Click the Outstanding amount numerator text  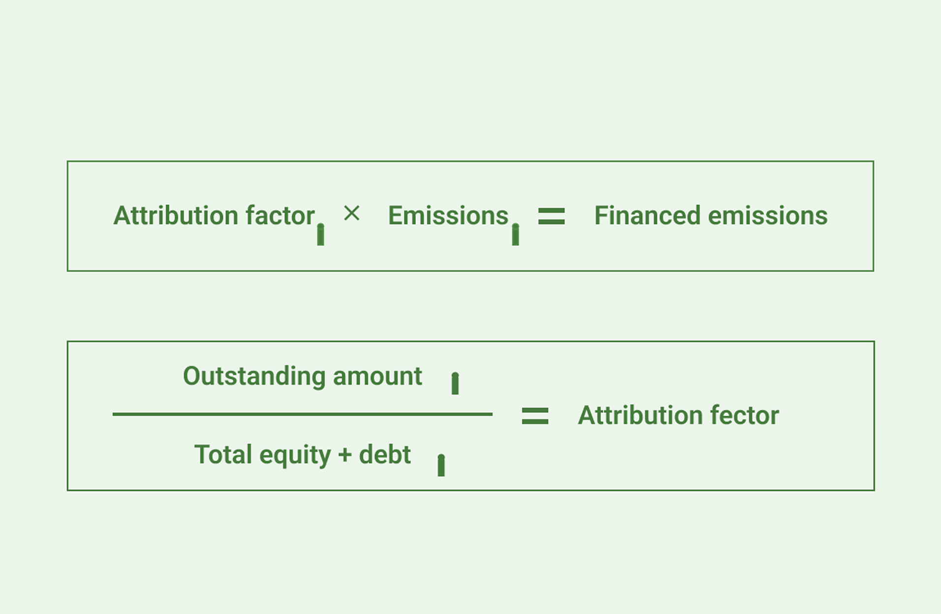point(302,376)
